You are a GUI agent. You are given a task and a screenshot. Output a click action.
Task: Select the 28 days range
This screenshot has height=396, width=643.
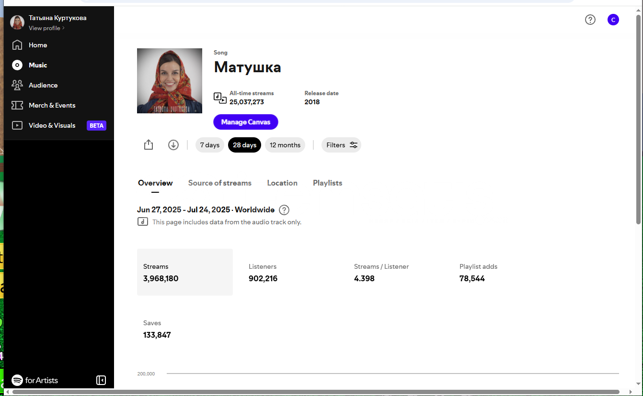click(245, 145)
